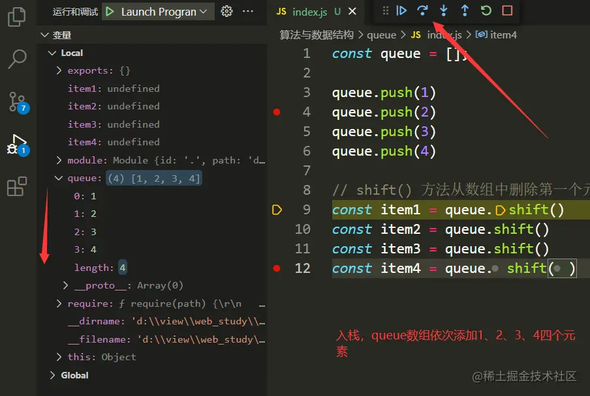Click inline breakpoint dot before shift line 12
The width and height of the screenshot is (590, 396).
pos(495,268)
